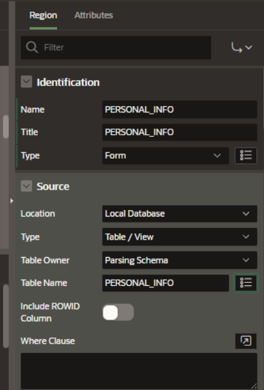Click the Where Clause label
The width and height of the screenshot is (264, 390).
(x=48, y=341)
